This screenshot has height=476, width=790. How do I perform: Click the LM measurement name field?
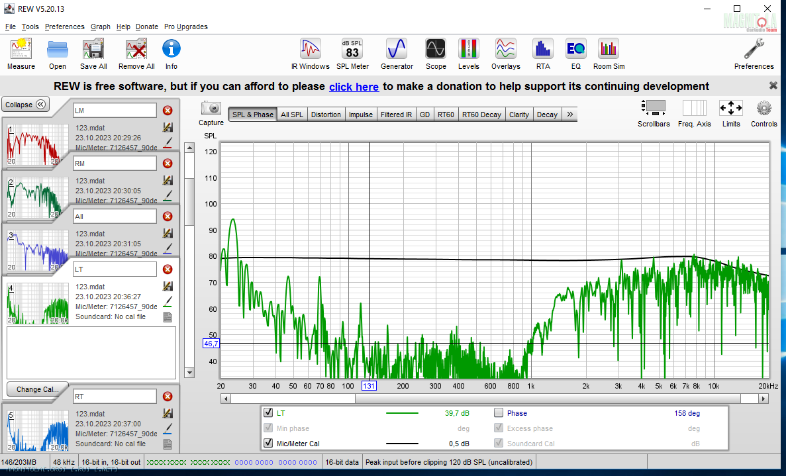click(115, 111)
